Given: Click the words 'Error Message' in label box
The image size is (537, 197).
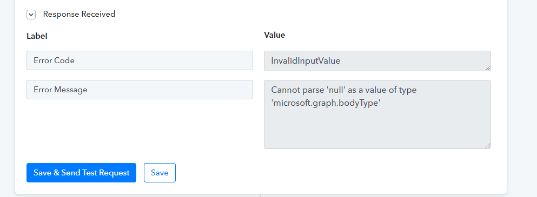Looking at the screenshot, I should pos(60,90).
